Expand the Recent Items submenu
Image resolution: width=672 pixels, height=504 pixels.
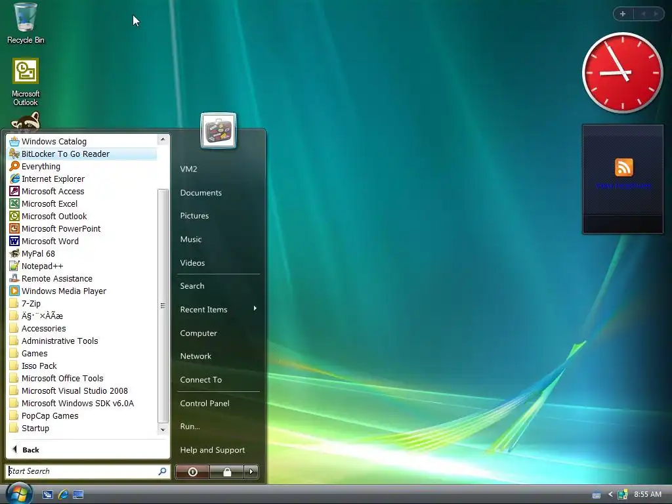pos(218,309)
